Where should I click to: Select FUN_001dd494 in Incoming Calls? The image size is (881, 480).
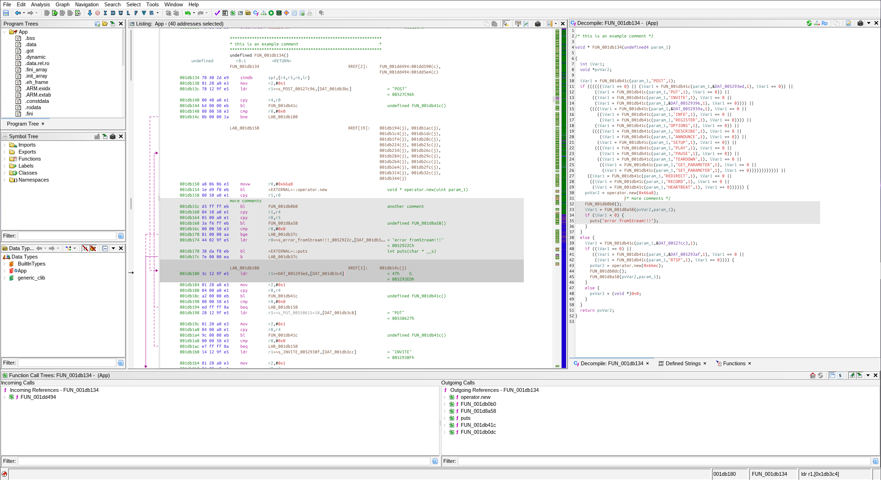point(38,397)
